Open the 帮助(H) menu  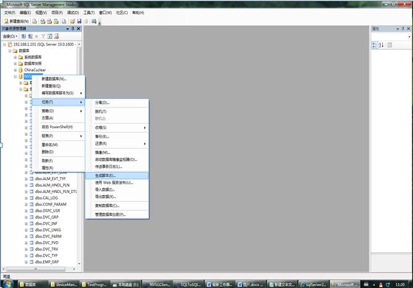(138, 12)
